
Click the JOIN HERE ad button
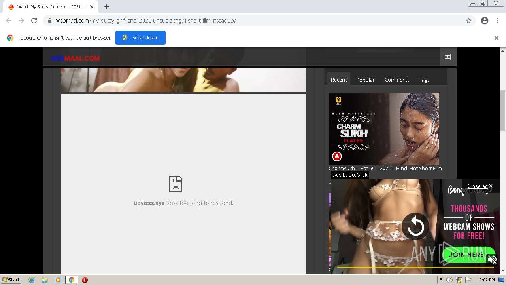tap(468, 255)
